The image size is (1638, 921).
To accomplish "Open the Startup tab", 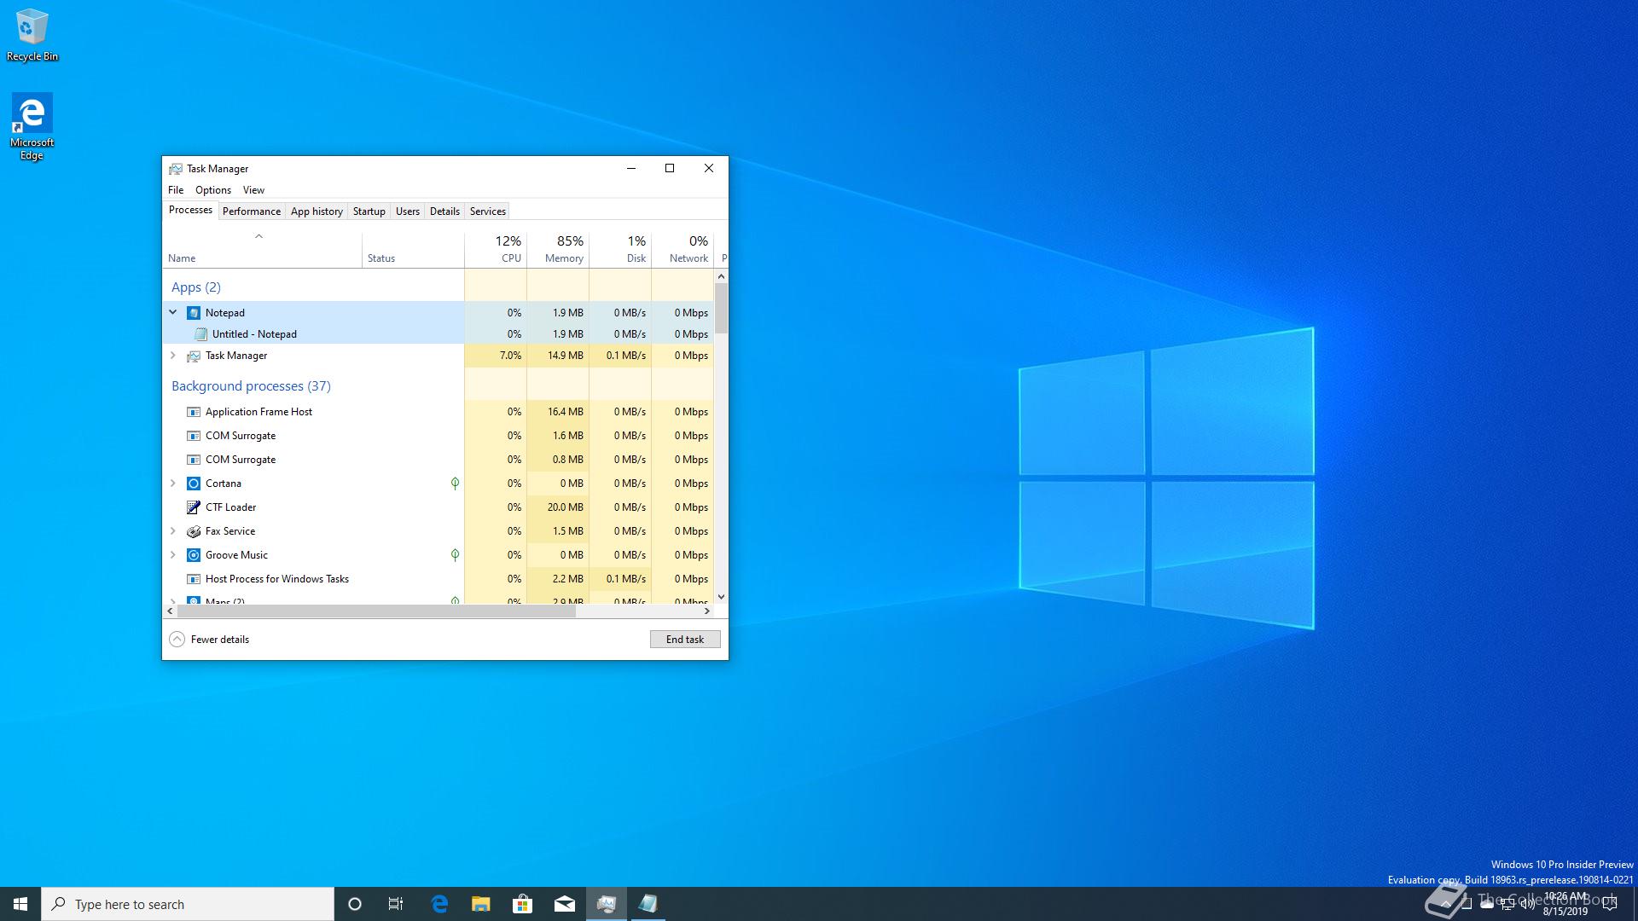I will pyautogui.click(x=369, y=211).
